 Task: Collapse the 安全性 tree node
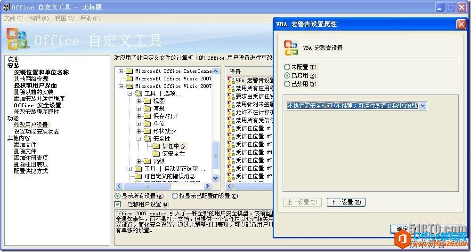139,139
